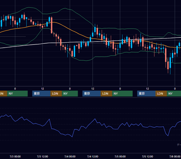Select the 東京 session bar on 7/4
This screenshot has width=181, height=159.
click(92, 94)
